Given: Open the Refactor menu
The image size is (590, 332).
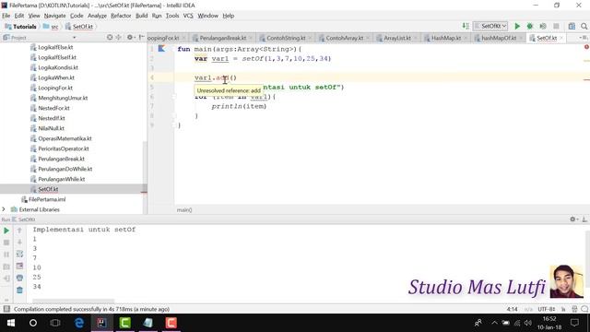Looking at the screenshot, I should click(x=121, y=16).
